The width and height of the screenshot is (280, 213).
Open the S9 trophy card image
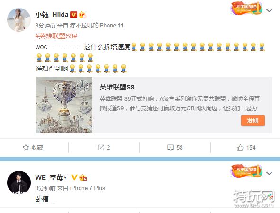pos(64,105)
